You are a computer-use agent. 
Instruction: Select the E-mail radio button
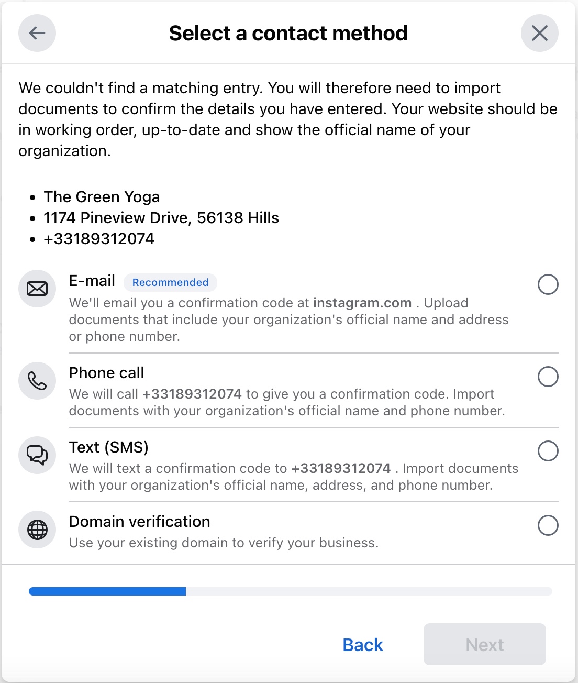pos(548,284)
